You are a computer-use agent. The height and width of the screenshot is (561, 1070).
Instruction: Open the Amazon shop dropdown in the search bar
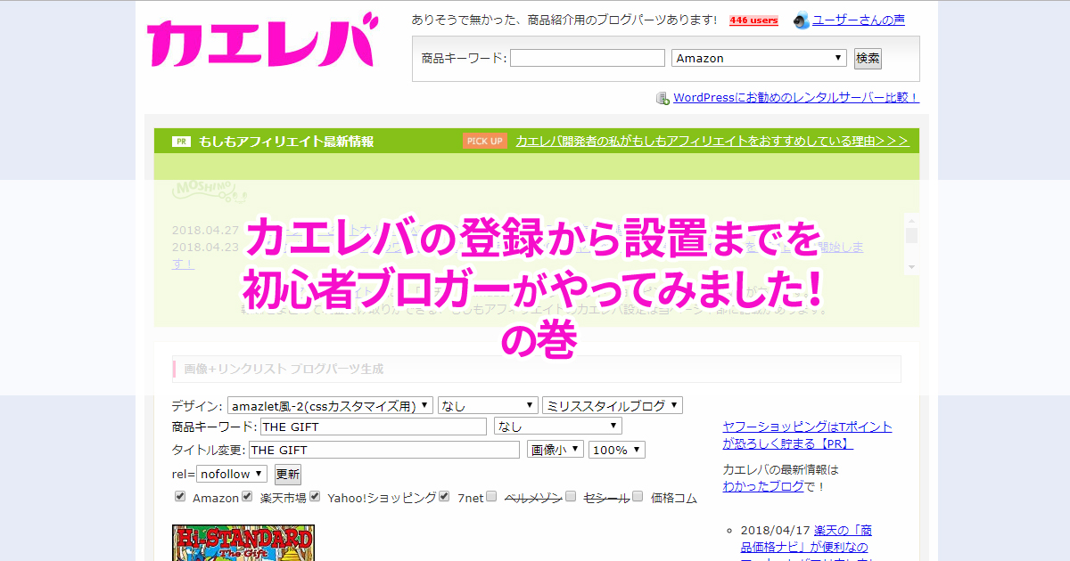759,58
